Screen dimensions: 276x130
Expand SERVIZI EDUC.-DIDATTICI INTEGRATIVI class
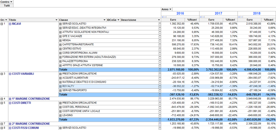60,28
